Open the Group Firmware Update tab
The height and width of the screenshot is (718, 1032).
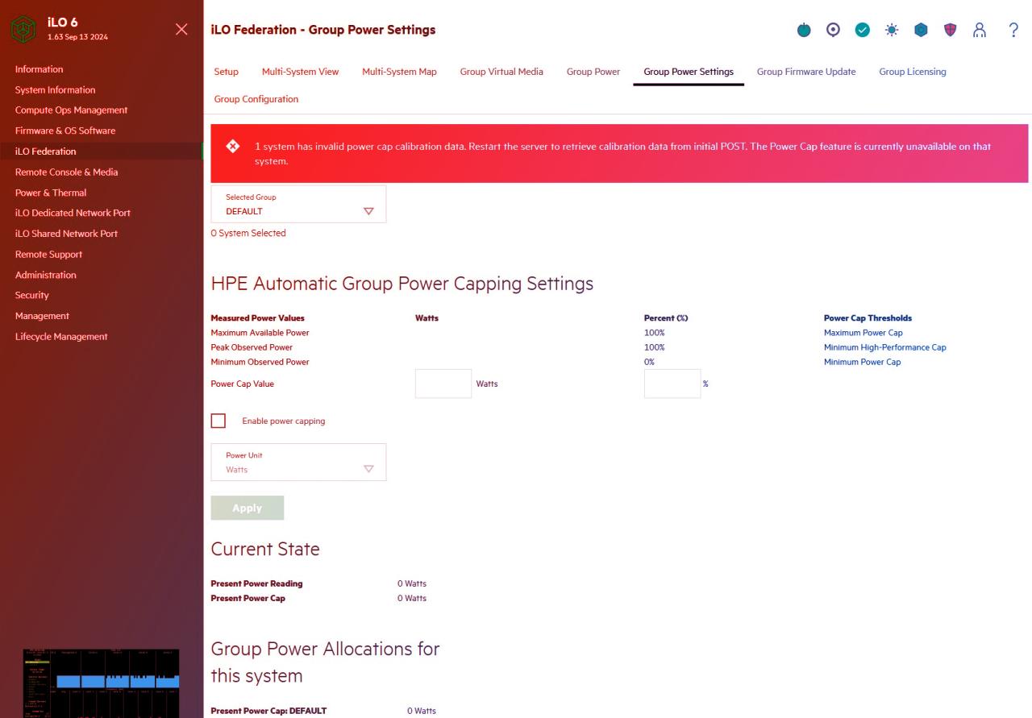[806, 72]
